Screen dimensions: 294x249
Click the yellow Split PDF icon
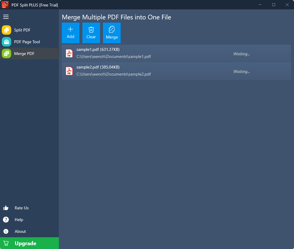tap(6, 30)
